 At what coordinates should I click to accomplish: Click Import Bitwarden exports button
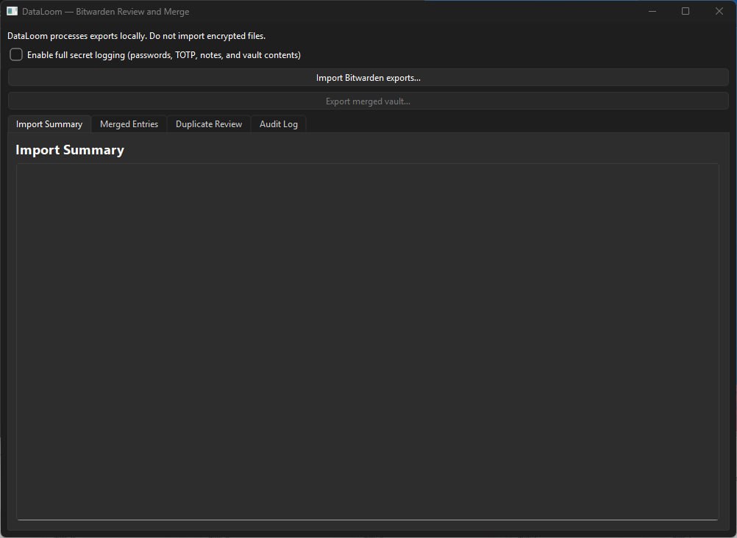[x=368, y=77]
